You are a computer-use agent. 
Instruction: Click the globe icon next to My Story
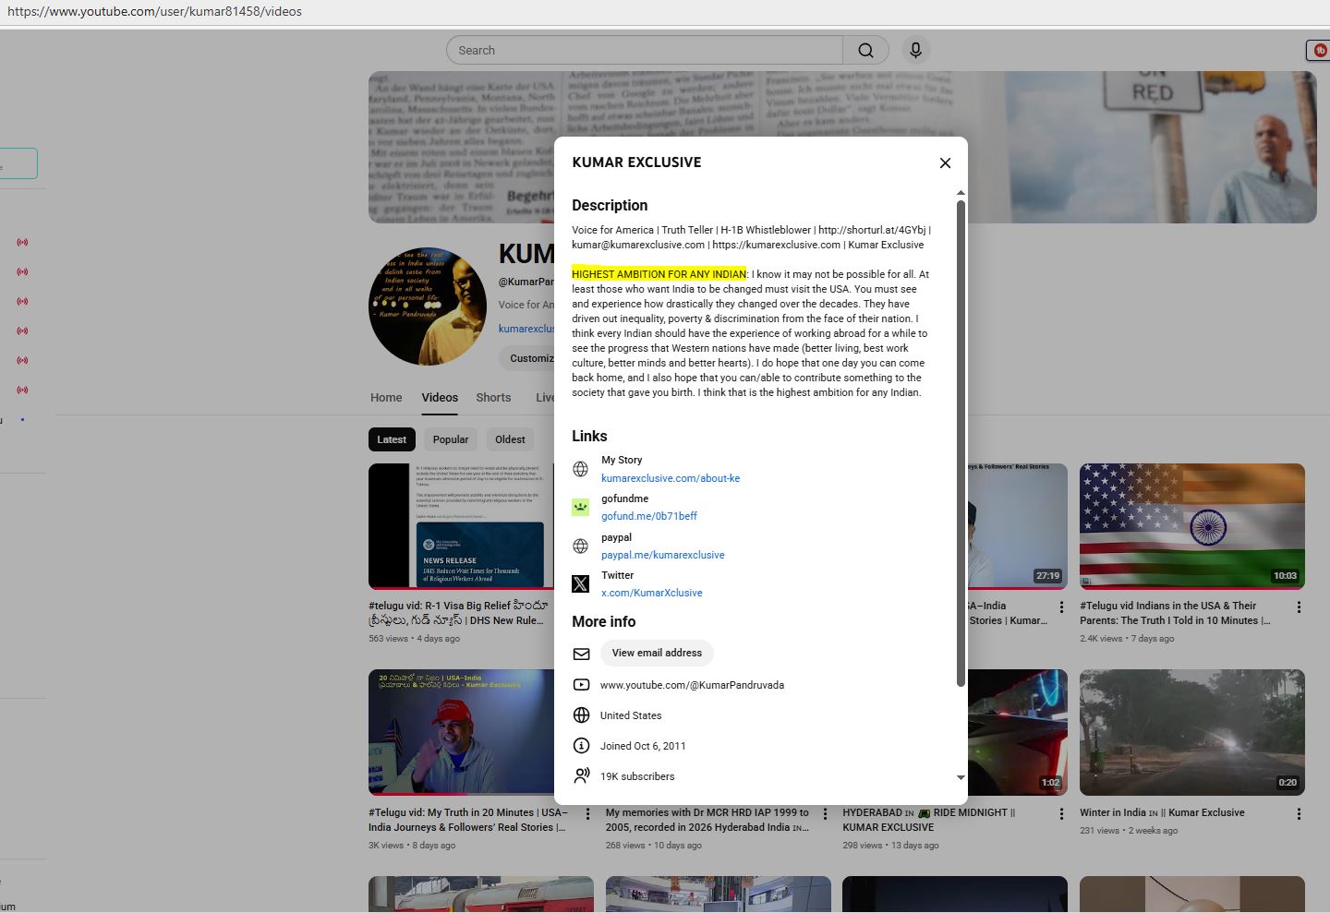point(580,469)
